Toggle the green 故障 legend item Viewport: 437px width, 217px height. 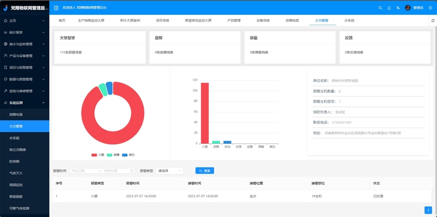(x=113, y=155)
